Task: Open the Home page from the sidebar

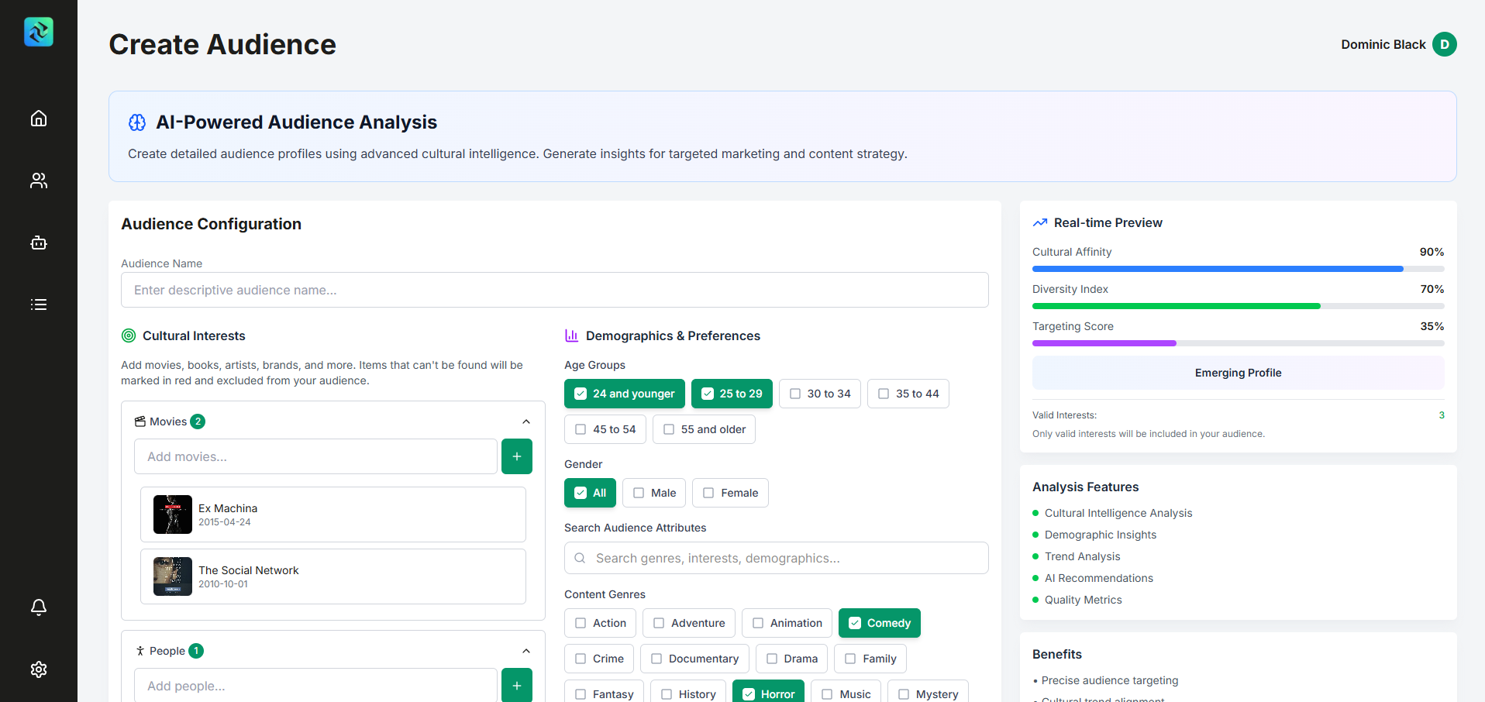Action: point(39,119)
